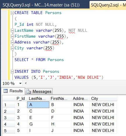
Task: Click the NOT NULL error text after LastName
Action: [x=78, y=31]
